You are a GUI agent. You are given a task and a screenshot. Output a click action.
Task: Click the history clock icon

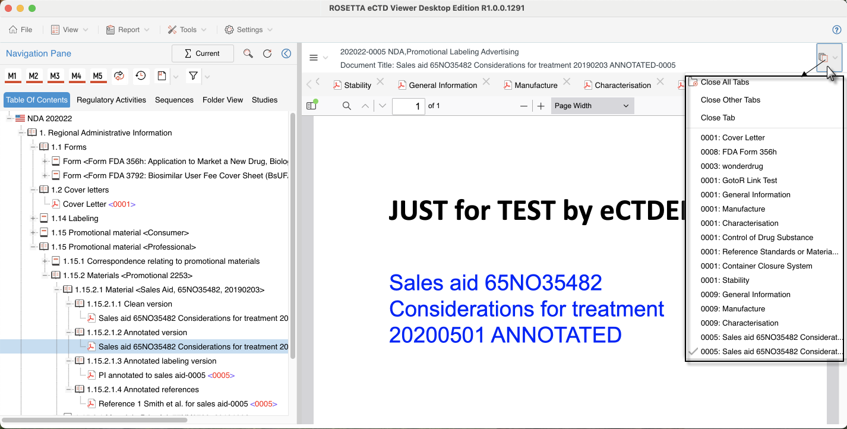click(x=141, y=76)
